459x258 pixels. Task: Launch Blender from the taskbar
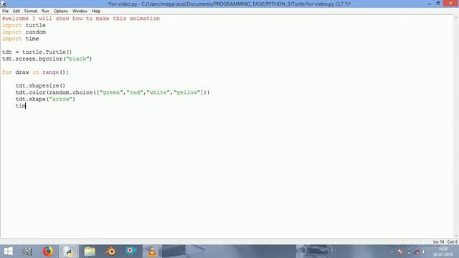[110, 252]
